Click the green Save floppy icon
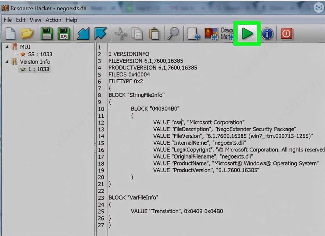This screenshot has width=325, height=236. point(47,34)
